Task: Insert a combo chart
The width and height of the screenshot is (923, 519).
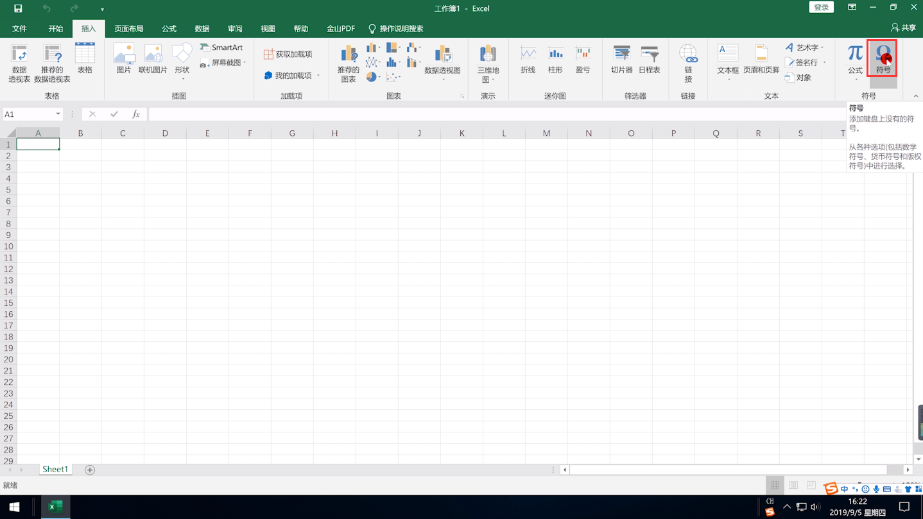Action: click(x=413, y=63)
